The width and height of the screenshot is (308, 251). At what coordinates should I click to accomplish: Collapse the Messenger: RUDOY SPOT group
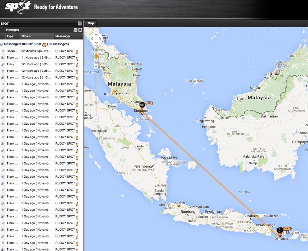2,44
